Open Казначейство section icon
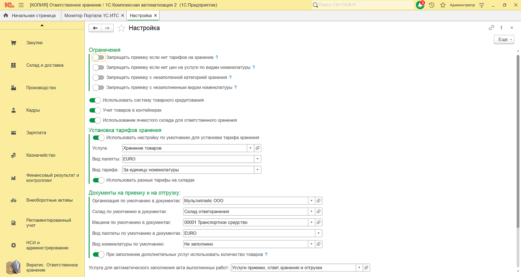The width and height of the screenshot is (521, 277). click(x=13, y=155)
